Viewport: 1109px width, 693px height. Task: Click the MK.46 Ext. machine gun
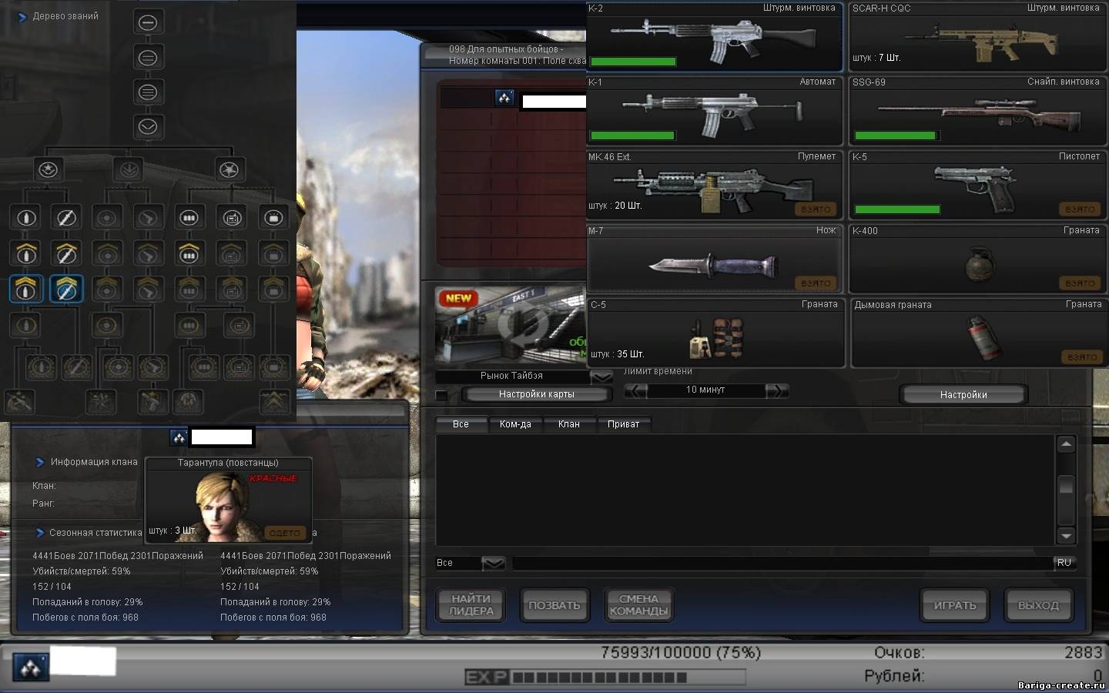click(713, 186)
